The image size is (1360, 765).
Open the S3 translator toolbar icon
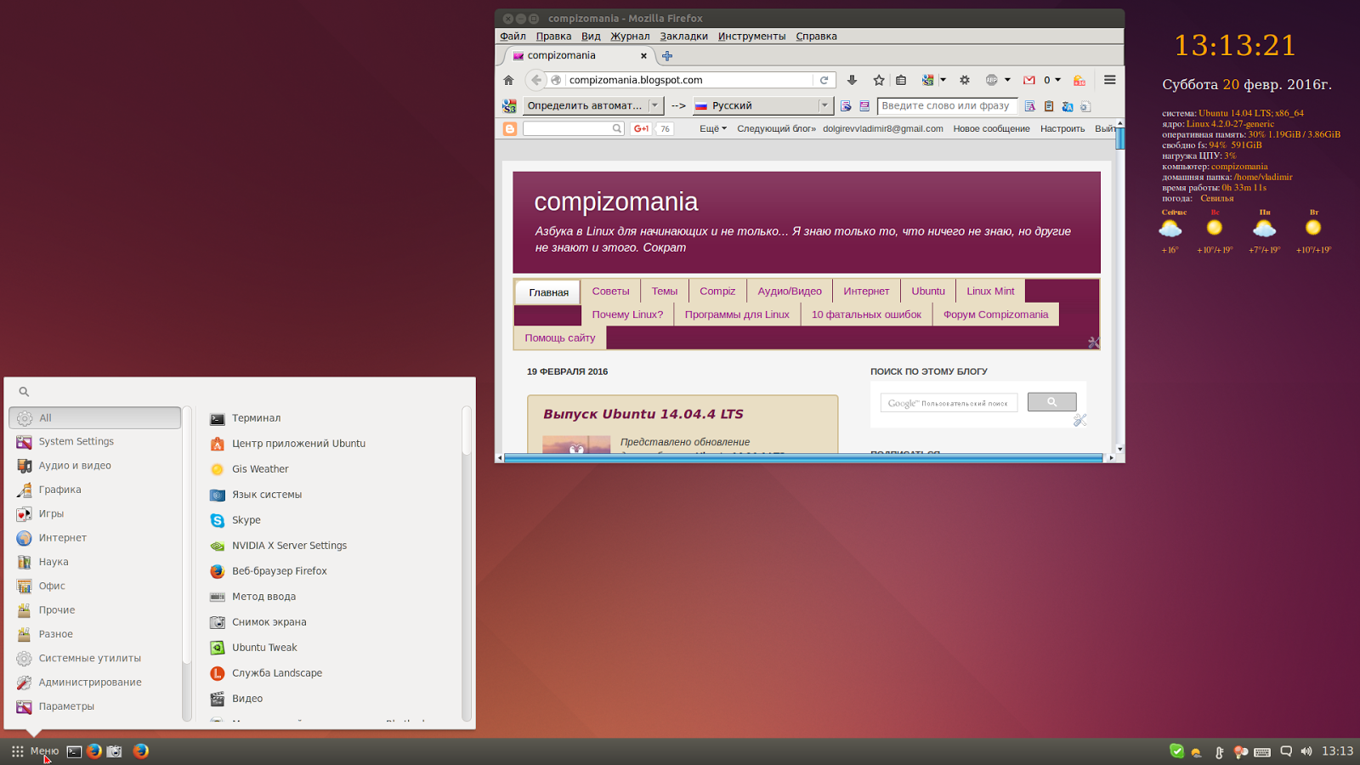pyautogui.click(x=927, y=80)
